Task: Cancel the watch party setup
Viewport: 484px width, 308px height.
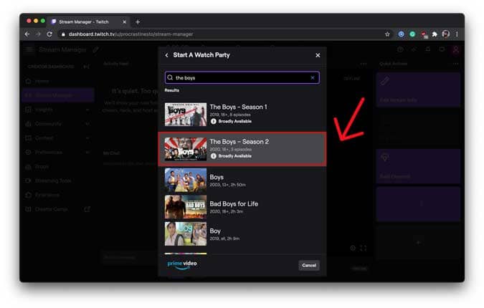Action: click(x=309, y=265)
